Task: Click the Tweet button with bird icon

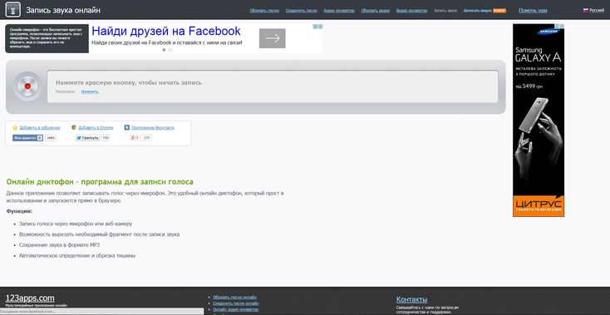Action: tap(87, 138)
